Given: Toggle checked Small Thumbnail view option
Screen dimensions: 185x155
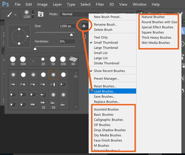Looking at the screenshot, I should (113, 43).
